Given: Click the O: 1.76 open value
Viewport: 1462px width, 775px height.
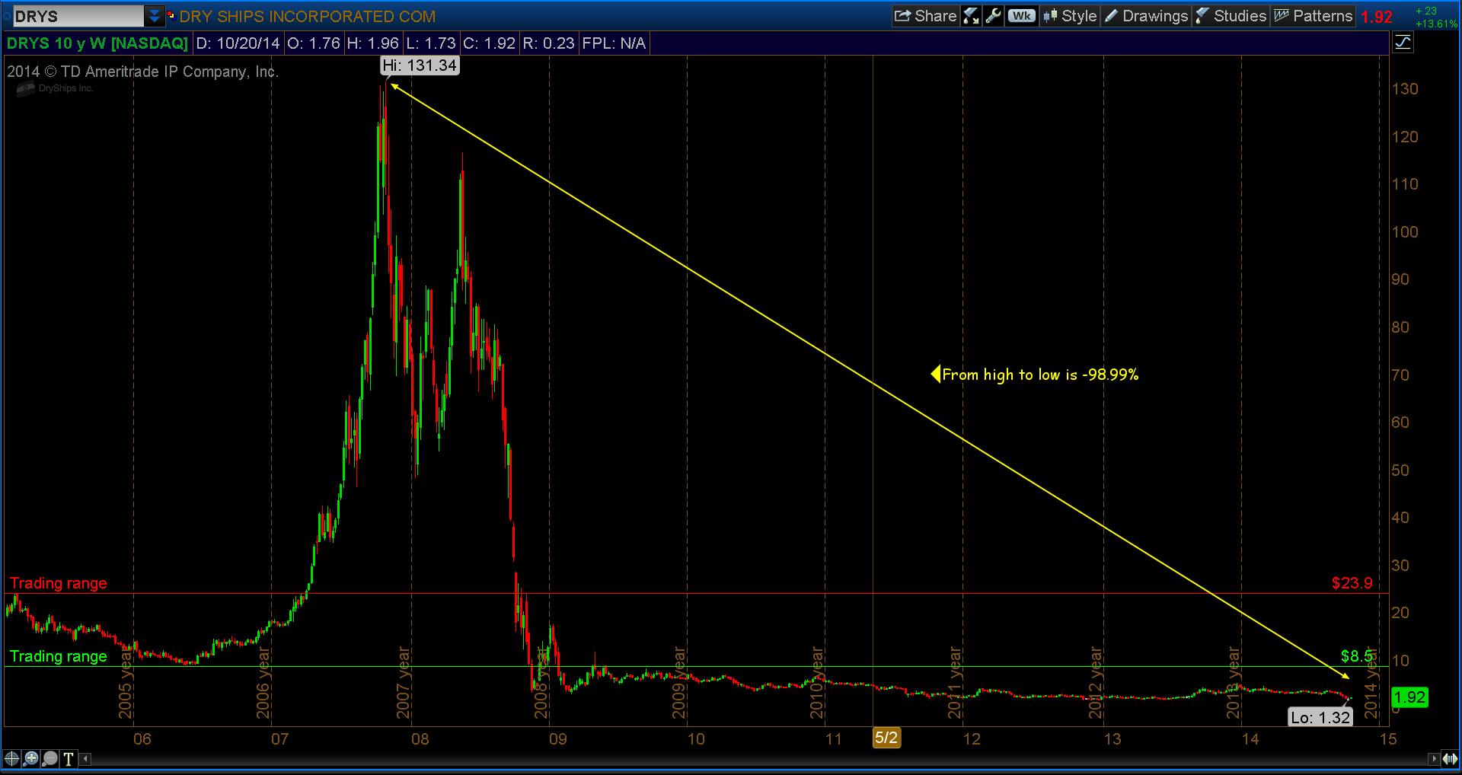Looking at the screenshot, I should 314,43.
